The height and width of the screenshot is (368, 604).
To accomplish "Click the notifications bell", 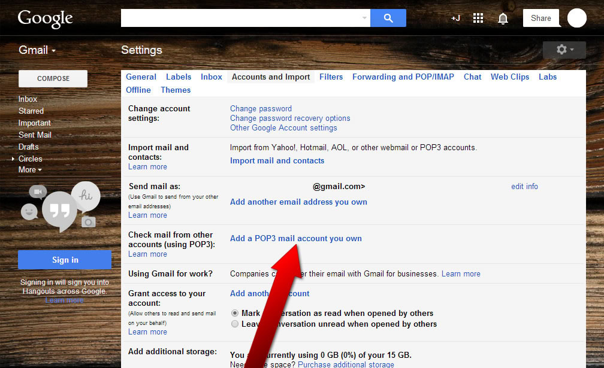I will 503,18.
